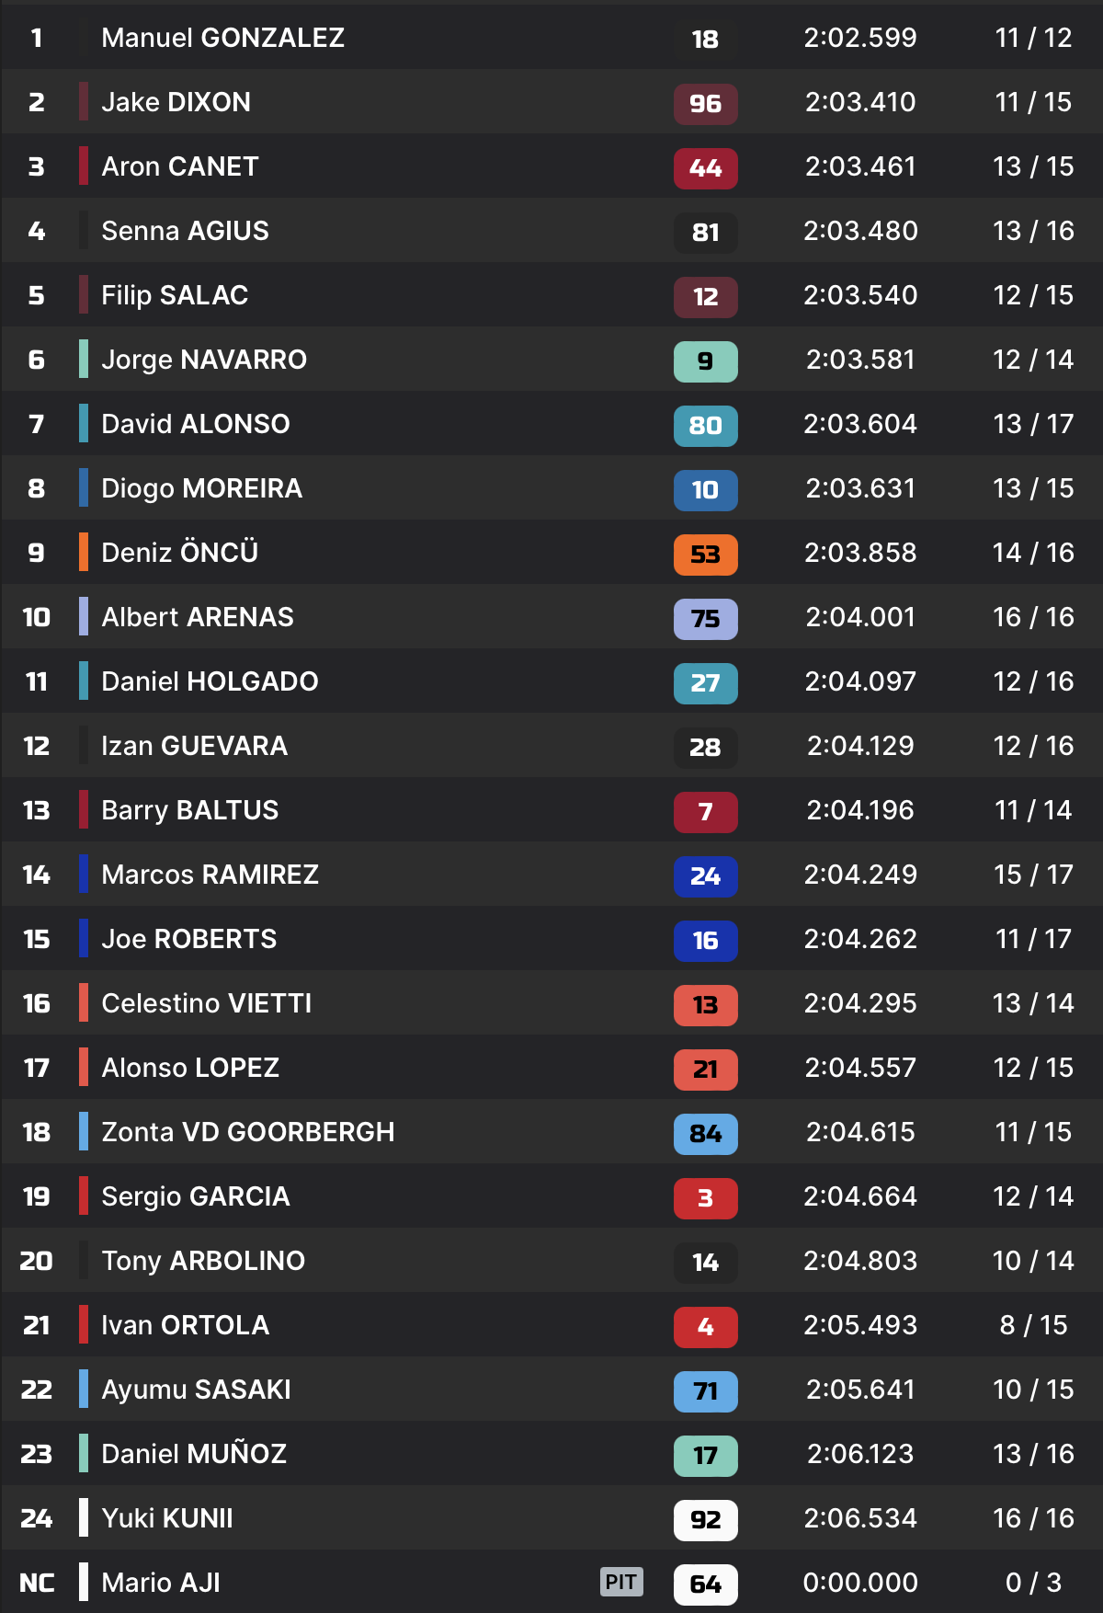Click Mario Aji's white 64 badge
Screen dimensions: 1103x1613
click(705, 1584)
